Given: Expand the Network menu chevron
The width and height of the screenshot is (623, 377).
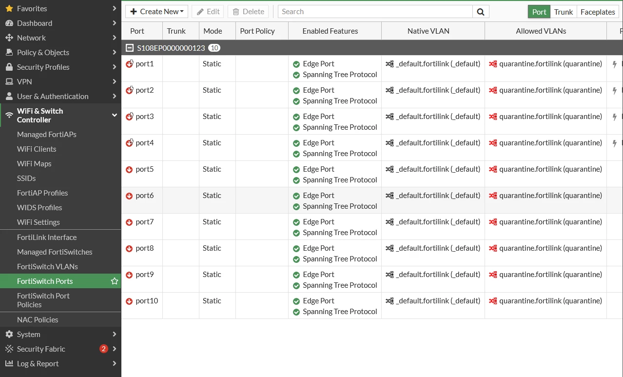Looking at the screenshot, I should tap(115, 38).
